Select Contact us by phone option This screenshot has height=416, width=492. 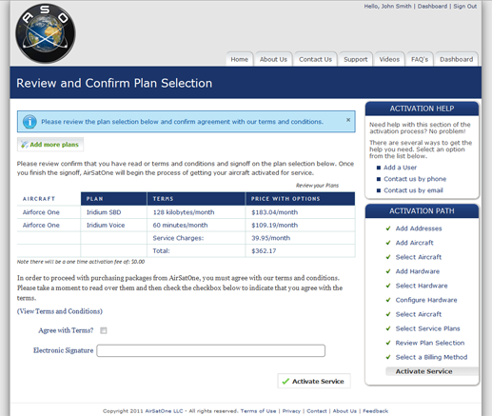[415, 179]
